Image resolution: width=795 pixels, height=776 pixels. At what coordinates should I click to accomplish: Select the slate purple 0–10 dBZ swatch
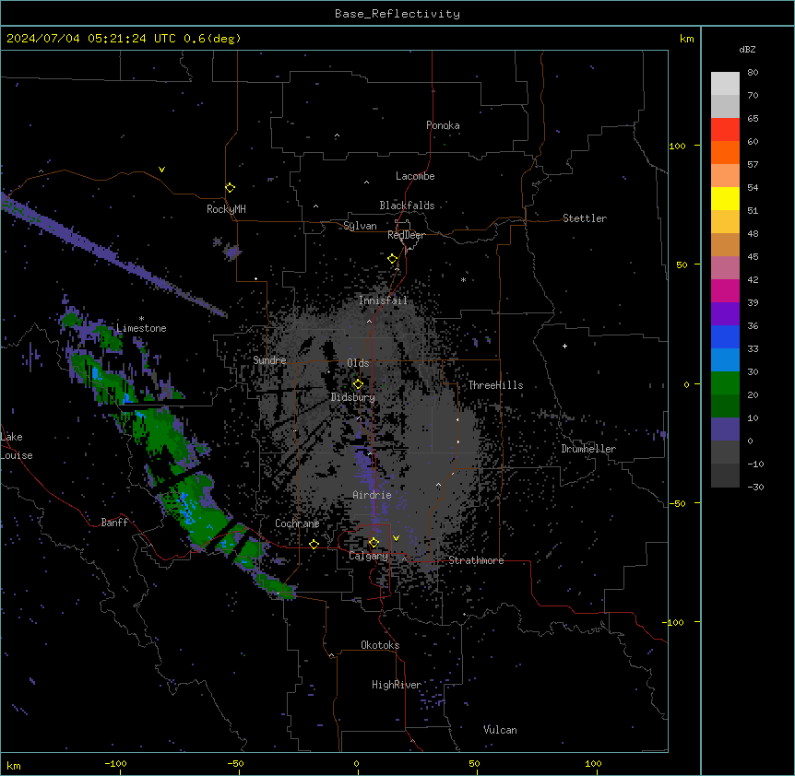(x=725, y=429)
